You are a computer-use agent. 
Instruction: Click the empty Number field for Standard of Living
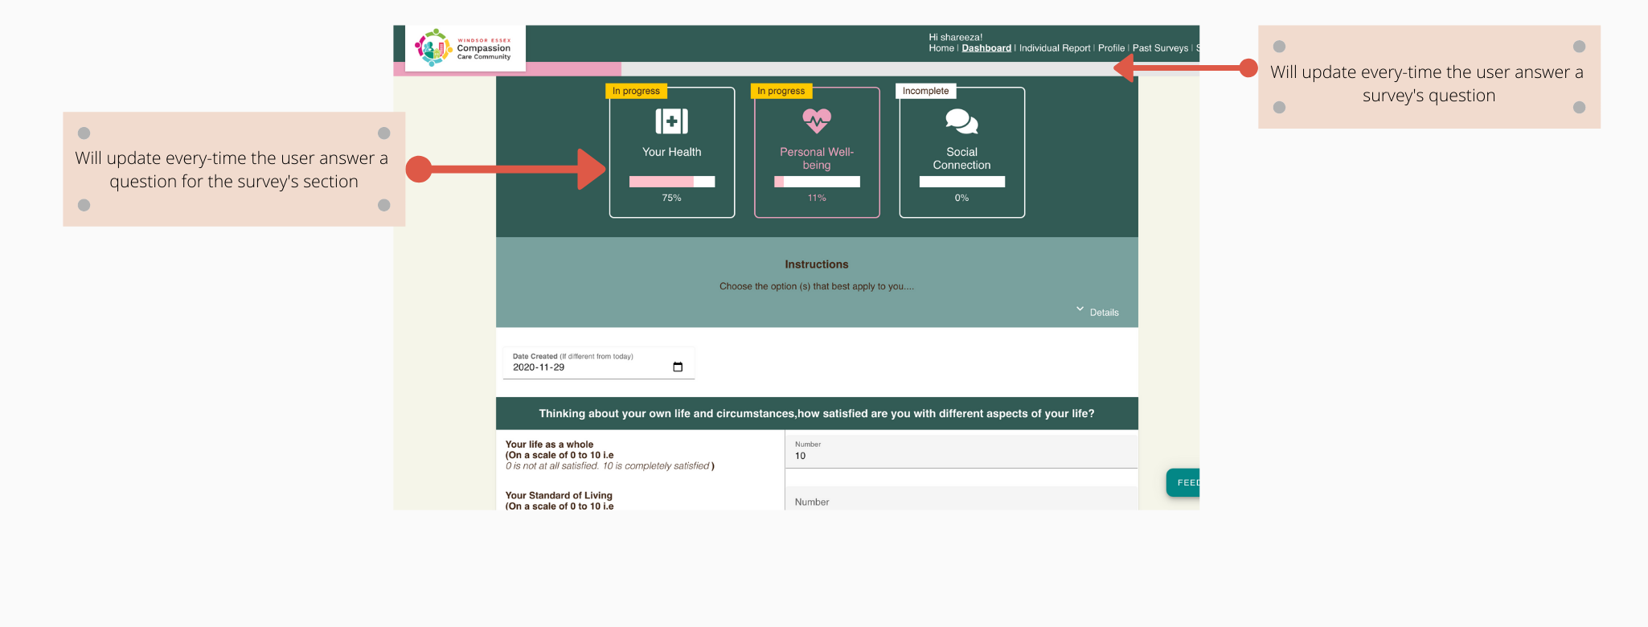click(x=961, y=502)
